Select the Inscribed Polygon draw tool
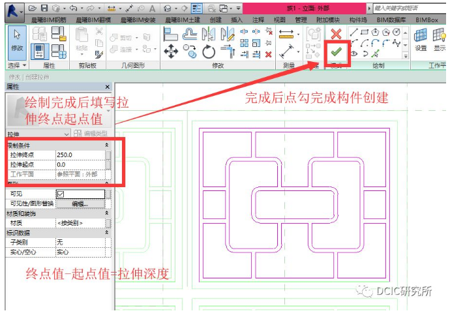The width and height of the screenshot is (450, 313). point(375,31)
